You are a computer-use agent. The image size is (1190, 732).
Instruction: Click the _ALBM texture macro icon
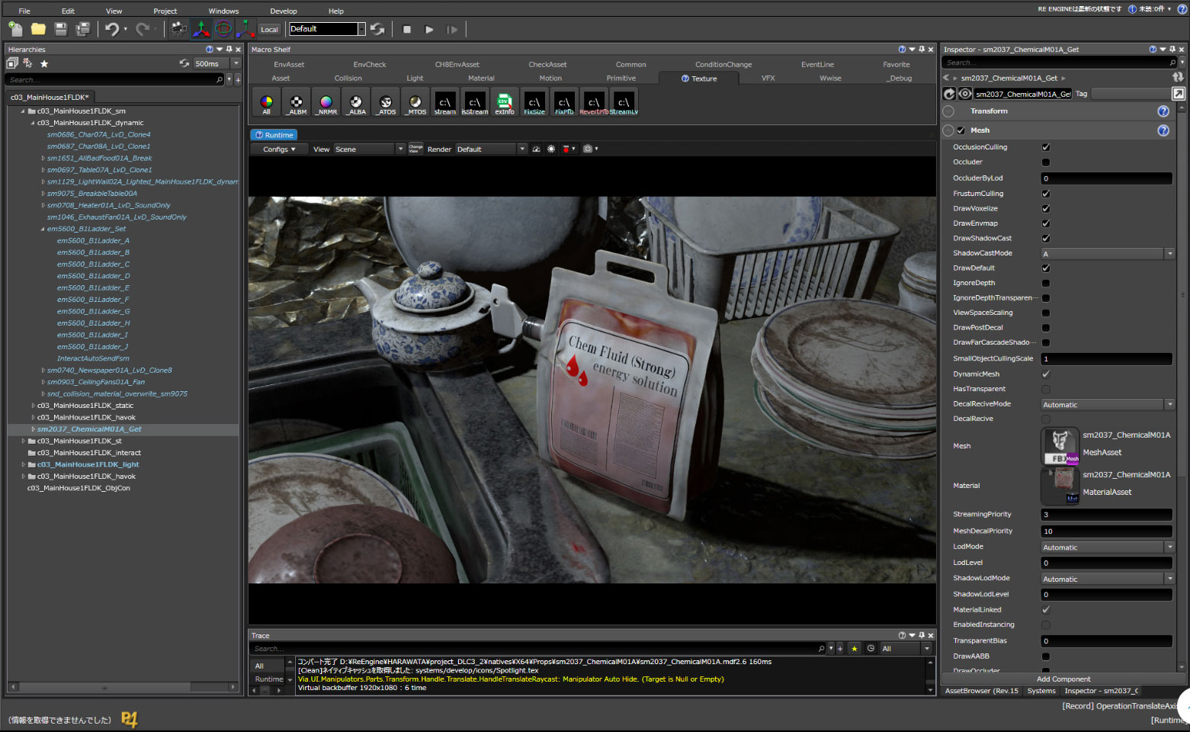click(297, 102)
